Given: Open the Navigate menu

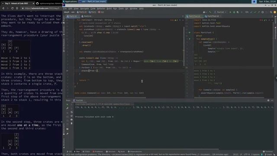Looking at the screenshot, I should pyautogui.click(x=84, y=9).
